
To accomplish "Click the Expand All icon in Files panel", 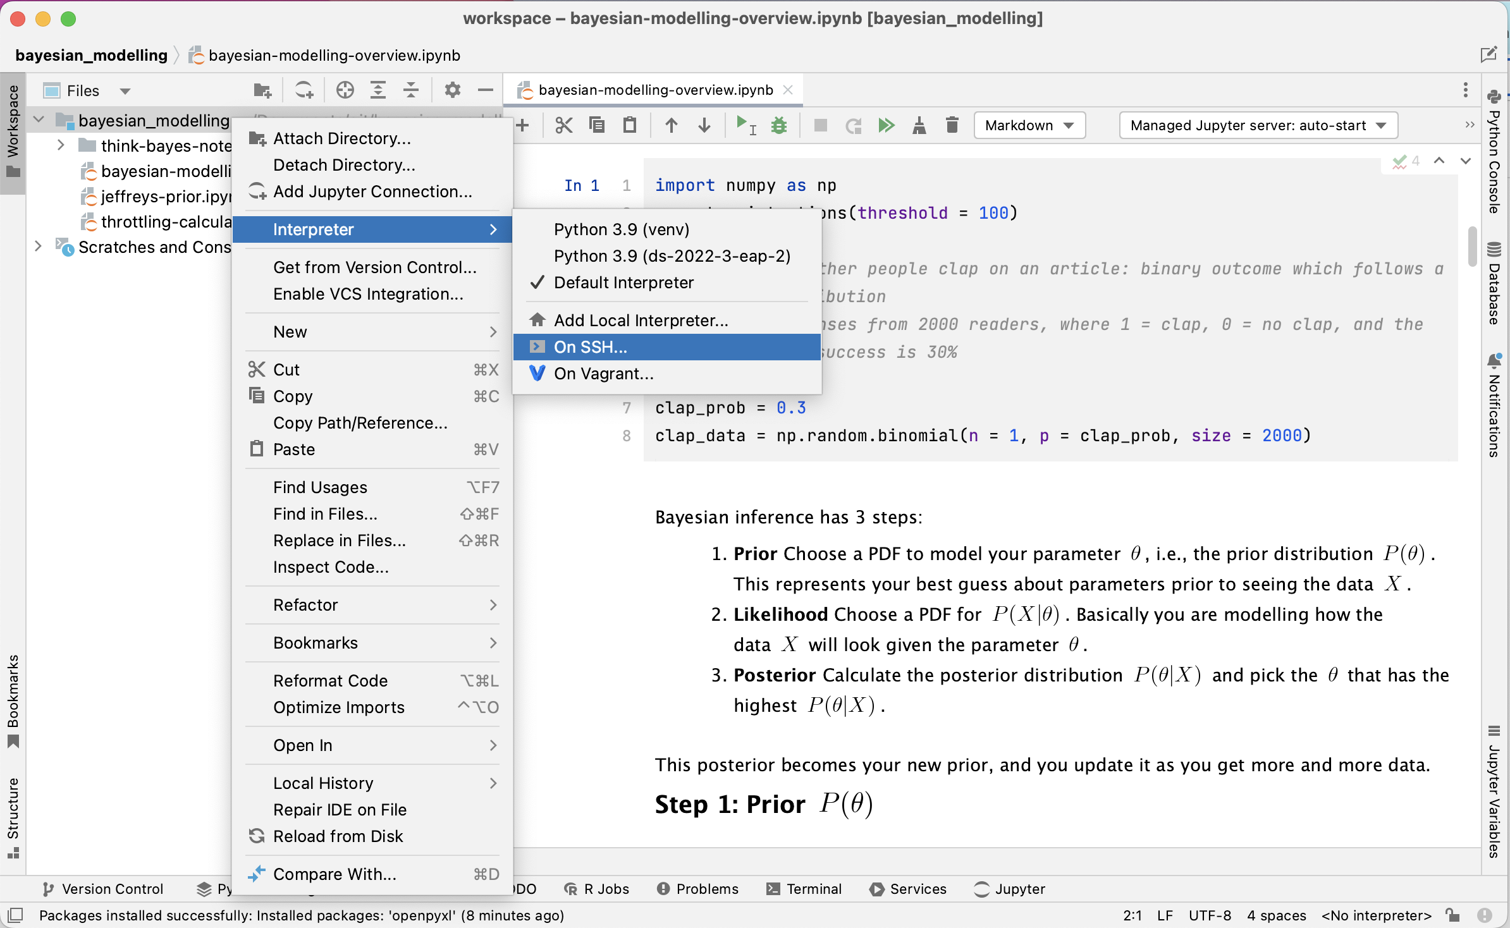I will coord(378,90).
